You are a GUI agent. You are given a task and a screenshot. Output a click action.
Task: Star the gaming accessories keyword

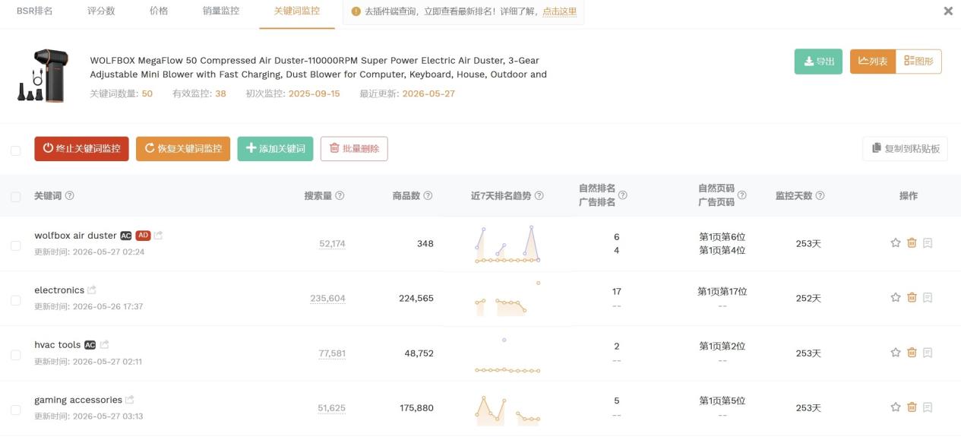coord(896,407)
